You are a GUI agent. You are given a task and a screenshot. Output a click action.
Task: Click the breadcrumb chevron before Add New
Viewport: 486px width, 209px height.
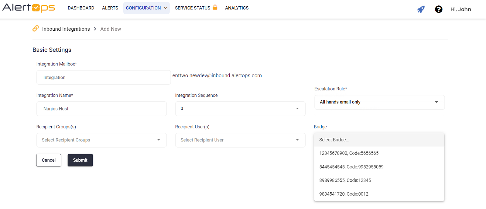click(x=95, y=29)
